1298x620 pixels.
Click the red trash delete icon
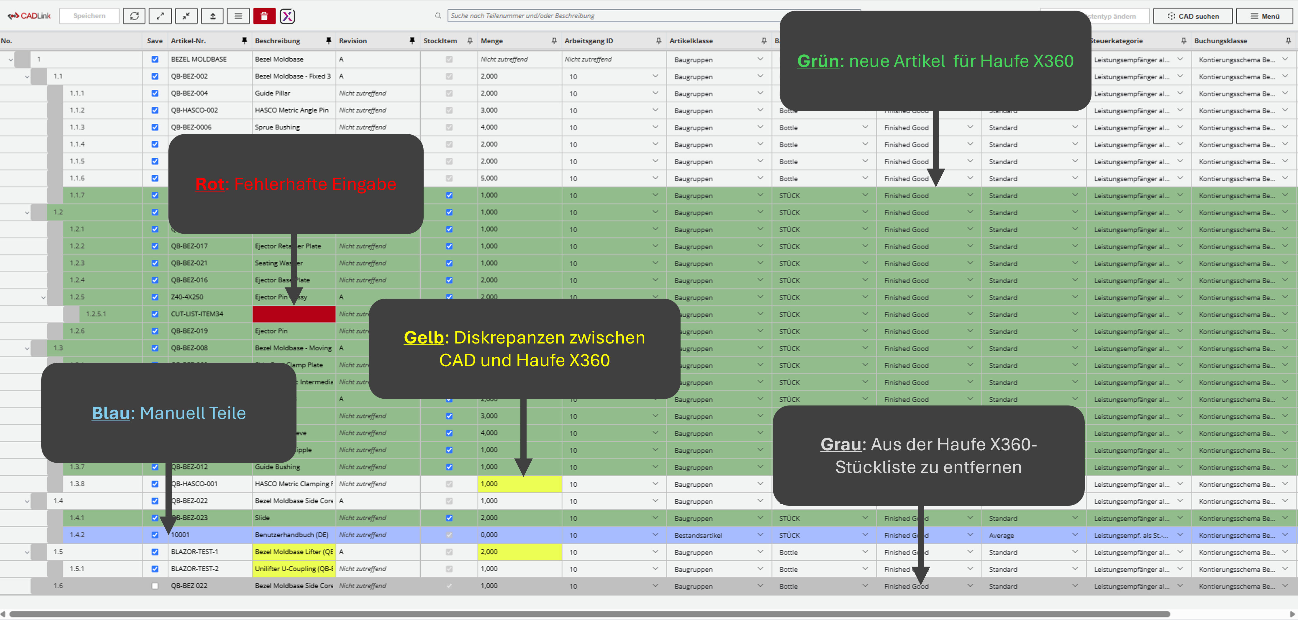[x=264, y=16]
